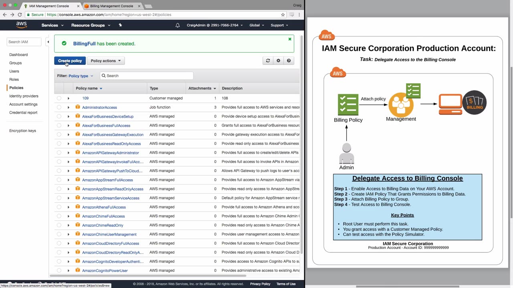Screen dimensions: 513x288
Task: Expand the AmazonChimeUserManagement policy row
Action: [69, 234]
